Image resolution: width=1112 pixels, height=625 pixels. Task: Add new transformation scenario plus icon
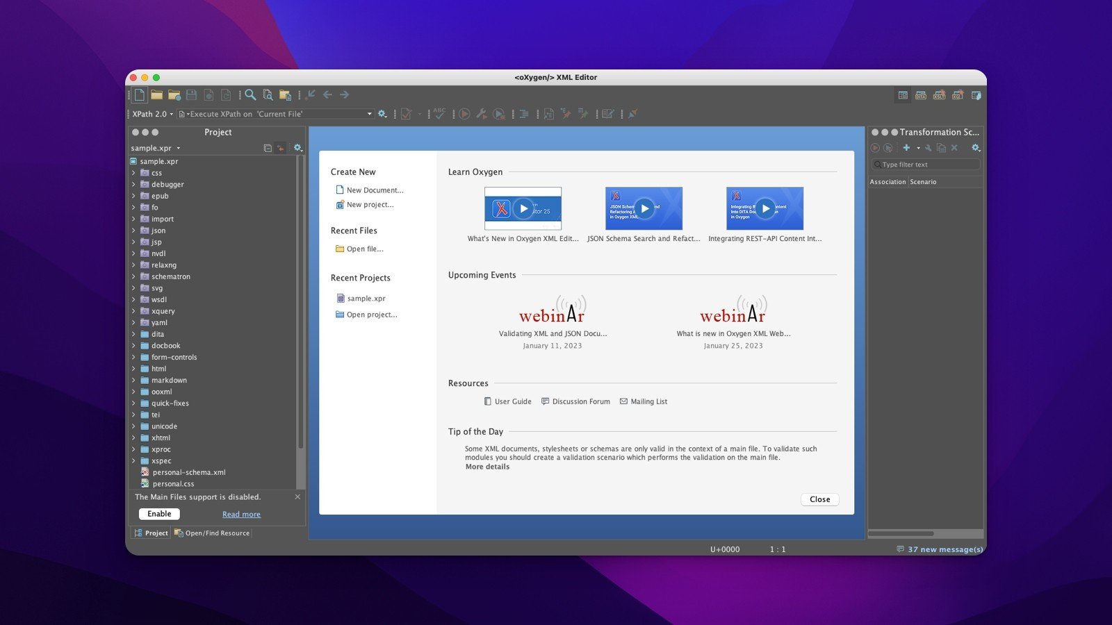pos(906,148)
